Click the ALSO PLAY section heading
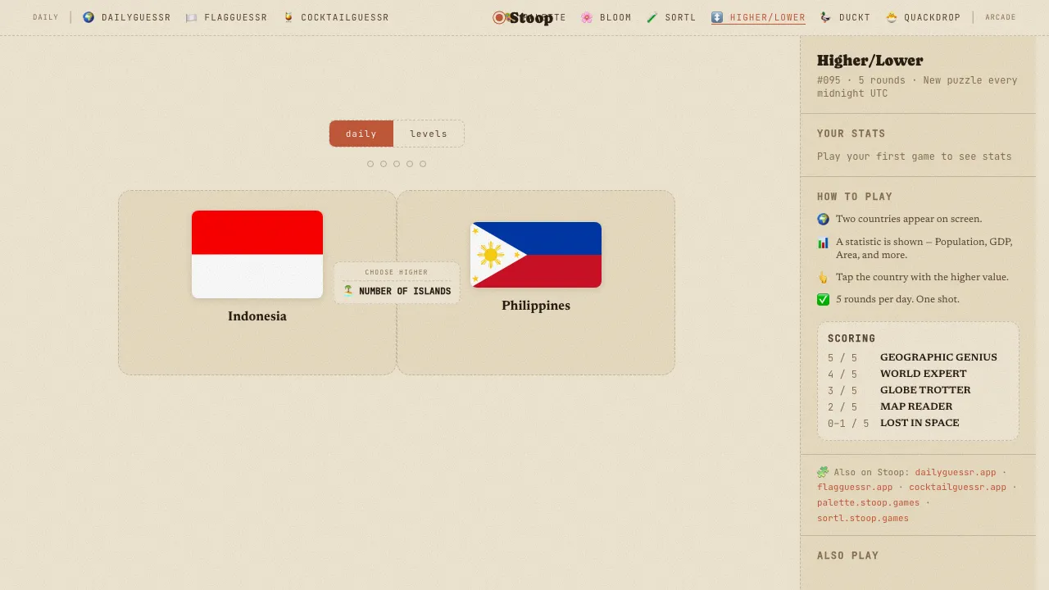The image size is (1049, 590). (x=847, y=556)
